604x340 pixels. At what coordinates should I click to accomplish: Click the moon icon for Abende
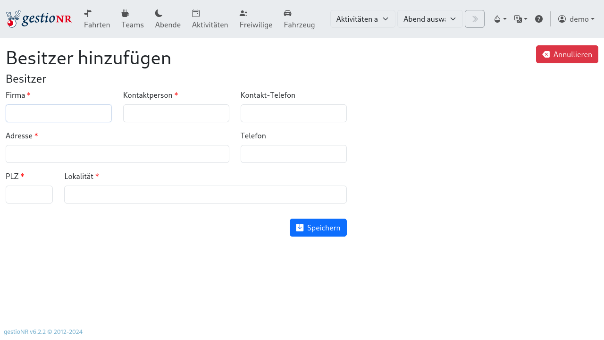(159, 13)
